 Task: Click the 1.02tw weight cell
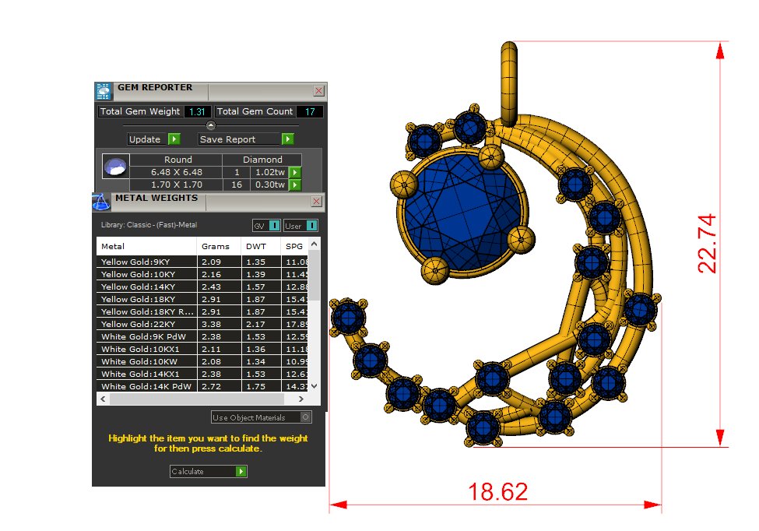click(x=269, y=172)
